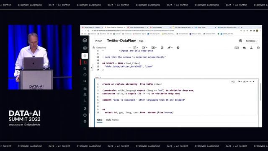Screen dimensions: 268x151
Task: Click the browser reload button
Action: click(88, 31)
